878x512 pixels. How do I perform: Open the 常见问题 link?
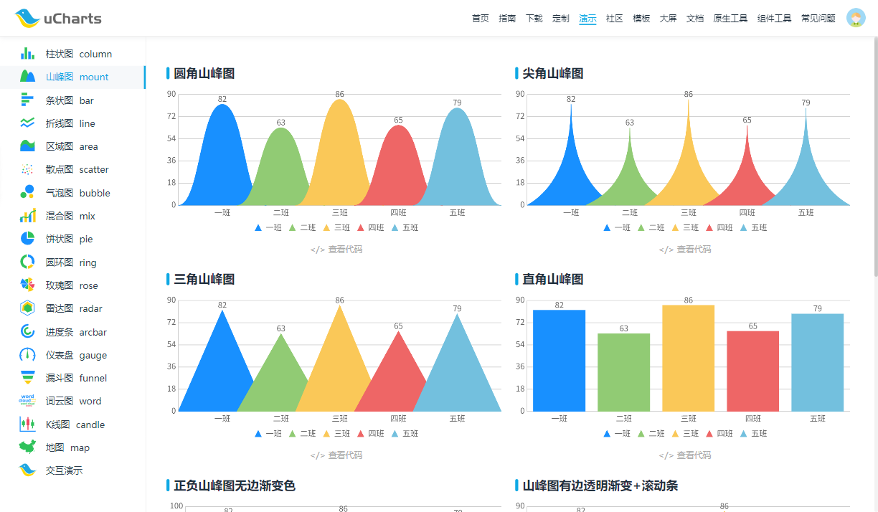(818, 19)
